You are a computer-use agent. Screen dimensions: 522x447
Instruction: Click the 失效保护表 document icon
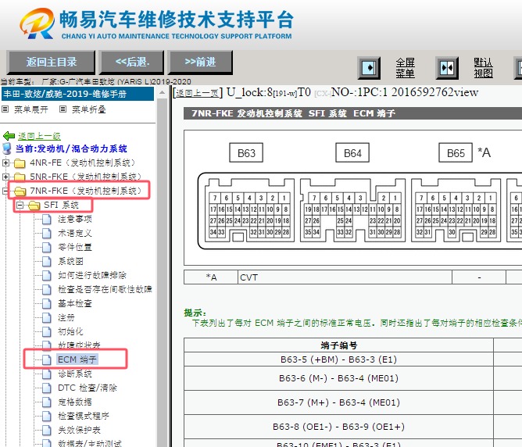click(47, 430)
